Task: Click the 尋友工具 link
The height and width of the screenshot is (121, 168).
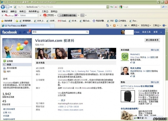Action: click(146, 32)
